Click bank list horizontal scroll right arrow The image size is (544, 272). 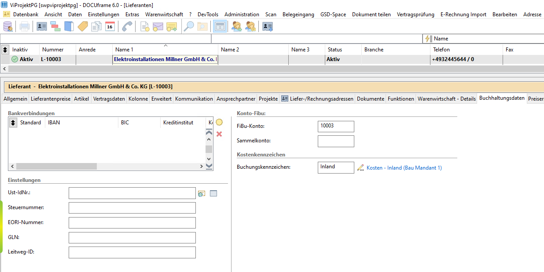point(202,167)
